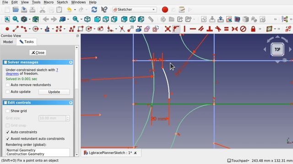Screen dimensions: 293x164
Task: Select the Create Polyline tool
Action: 72,29
